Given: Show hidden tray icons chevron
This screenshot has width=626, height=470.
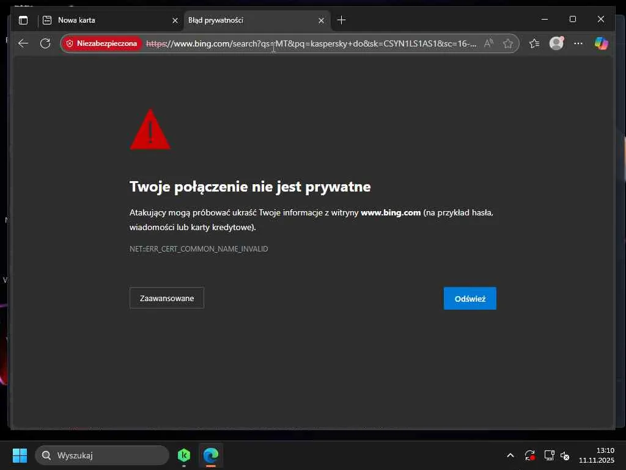Looking at the screenshot, I should (x=510, y=455).
